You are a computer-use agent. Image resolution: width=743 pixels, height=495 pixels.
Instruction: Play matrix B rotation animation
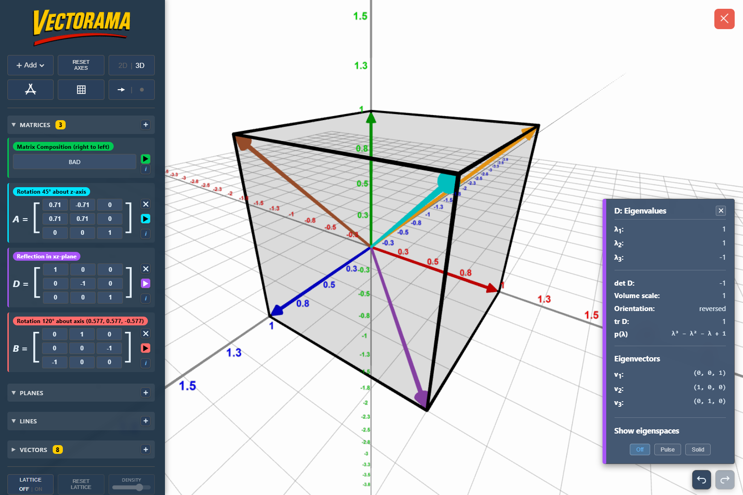(x=146, y=348)
